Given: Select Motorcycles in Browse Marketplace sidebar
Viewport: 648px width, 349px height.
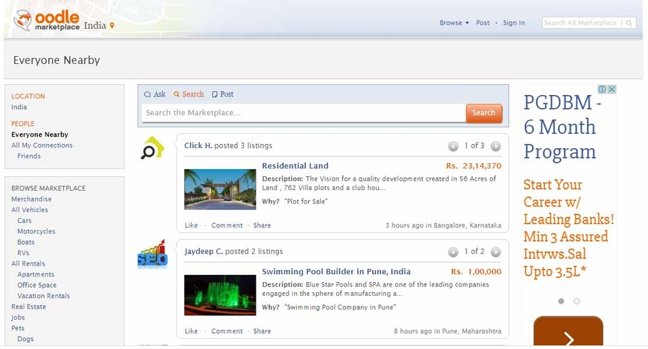Looking at the screenshot, I should 36,232.
